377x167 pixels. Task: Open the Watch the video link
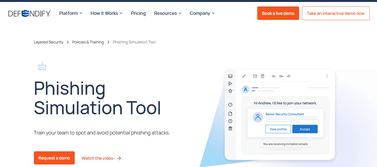[101, 158]
